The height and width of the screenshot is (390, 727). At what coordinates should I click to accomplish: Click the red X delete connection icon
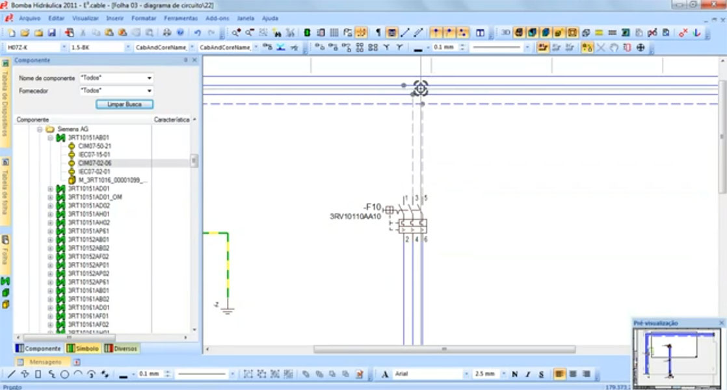pyautogui.click(x=683, y=33)
